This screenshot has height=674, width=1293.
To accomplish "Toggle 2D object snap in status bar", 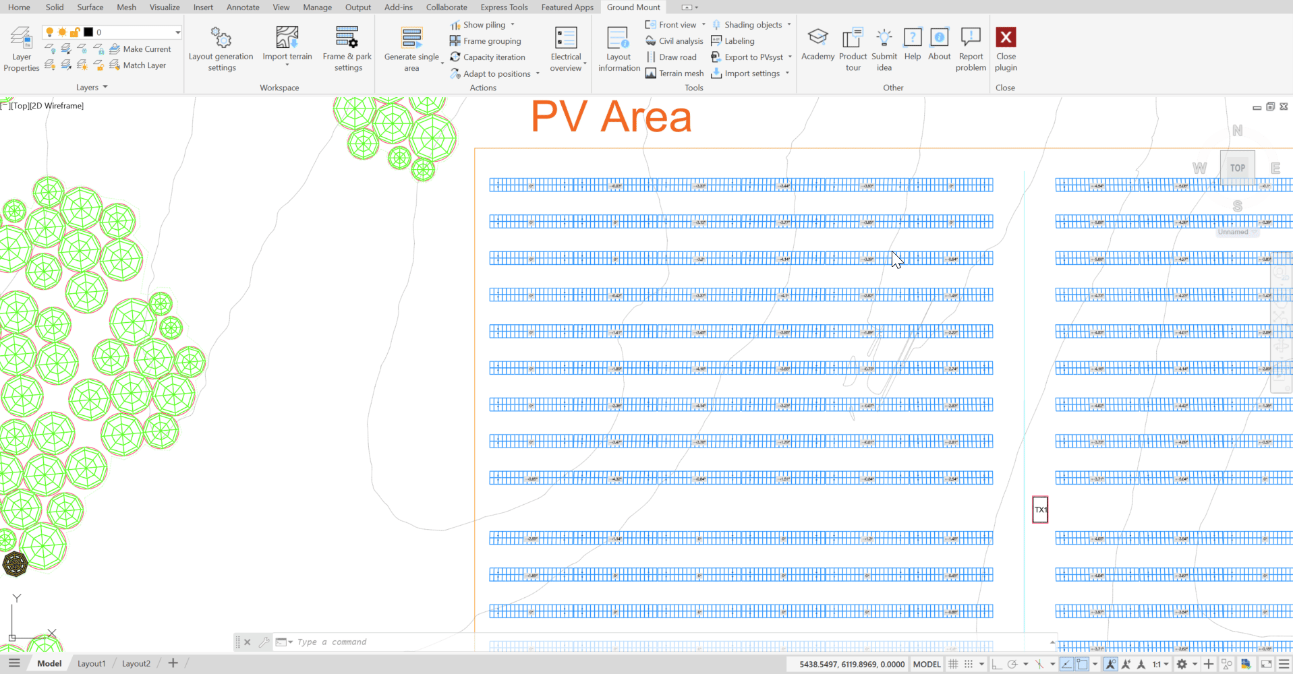I will 1082,664.
